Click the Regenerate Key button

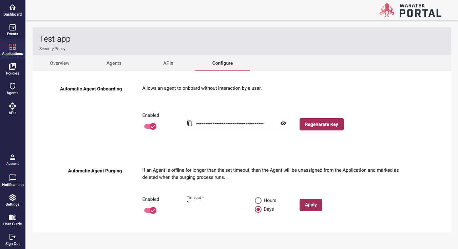coord(321,124)
